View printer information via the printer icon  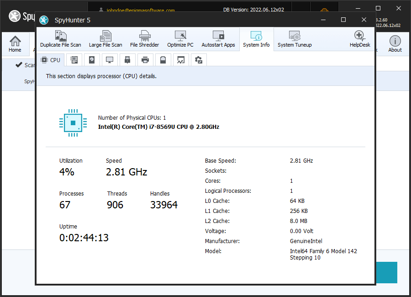pos(145,59)
